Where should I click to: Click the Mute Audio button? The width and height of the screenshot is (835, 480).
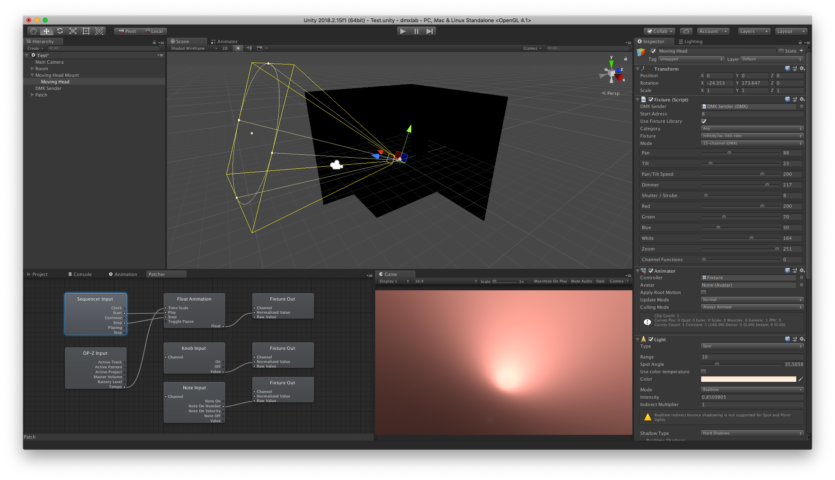click(581, 281)
